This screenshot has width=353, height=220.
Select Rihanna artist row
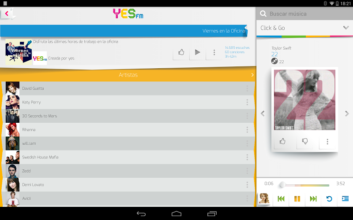pos(128,129)
